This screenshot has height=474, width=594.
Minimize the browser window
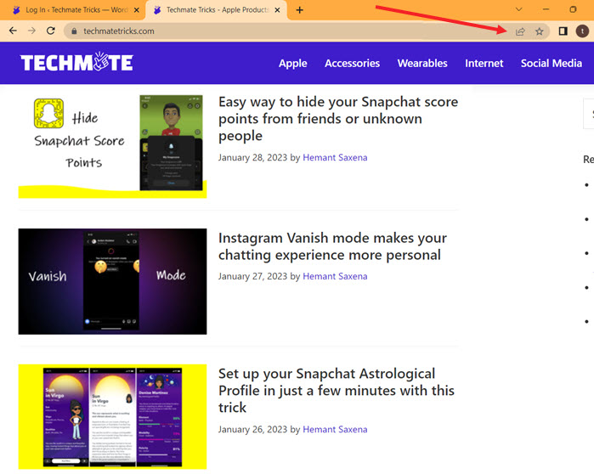tap(546, 9)
